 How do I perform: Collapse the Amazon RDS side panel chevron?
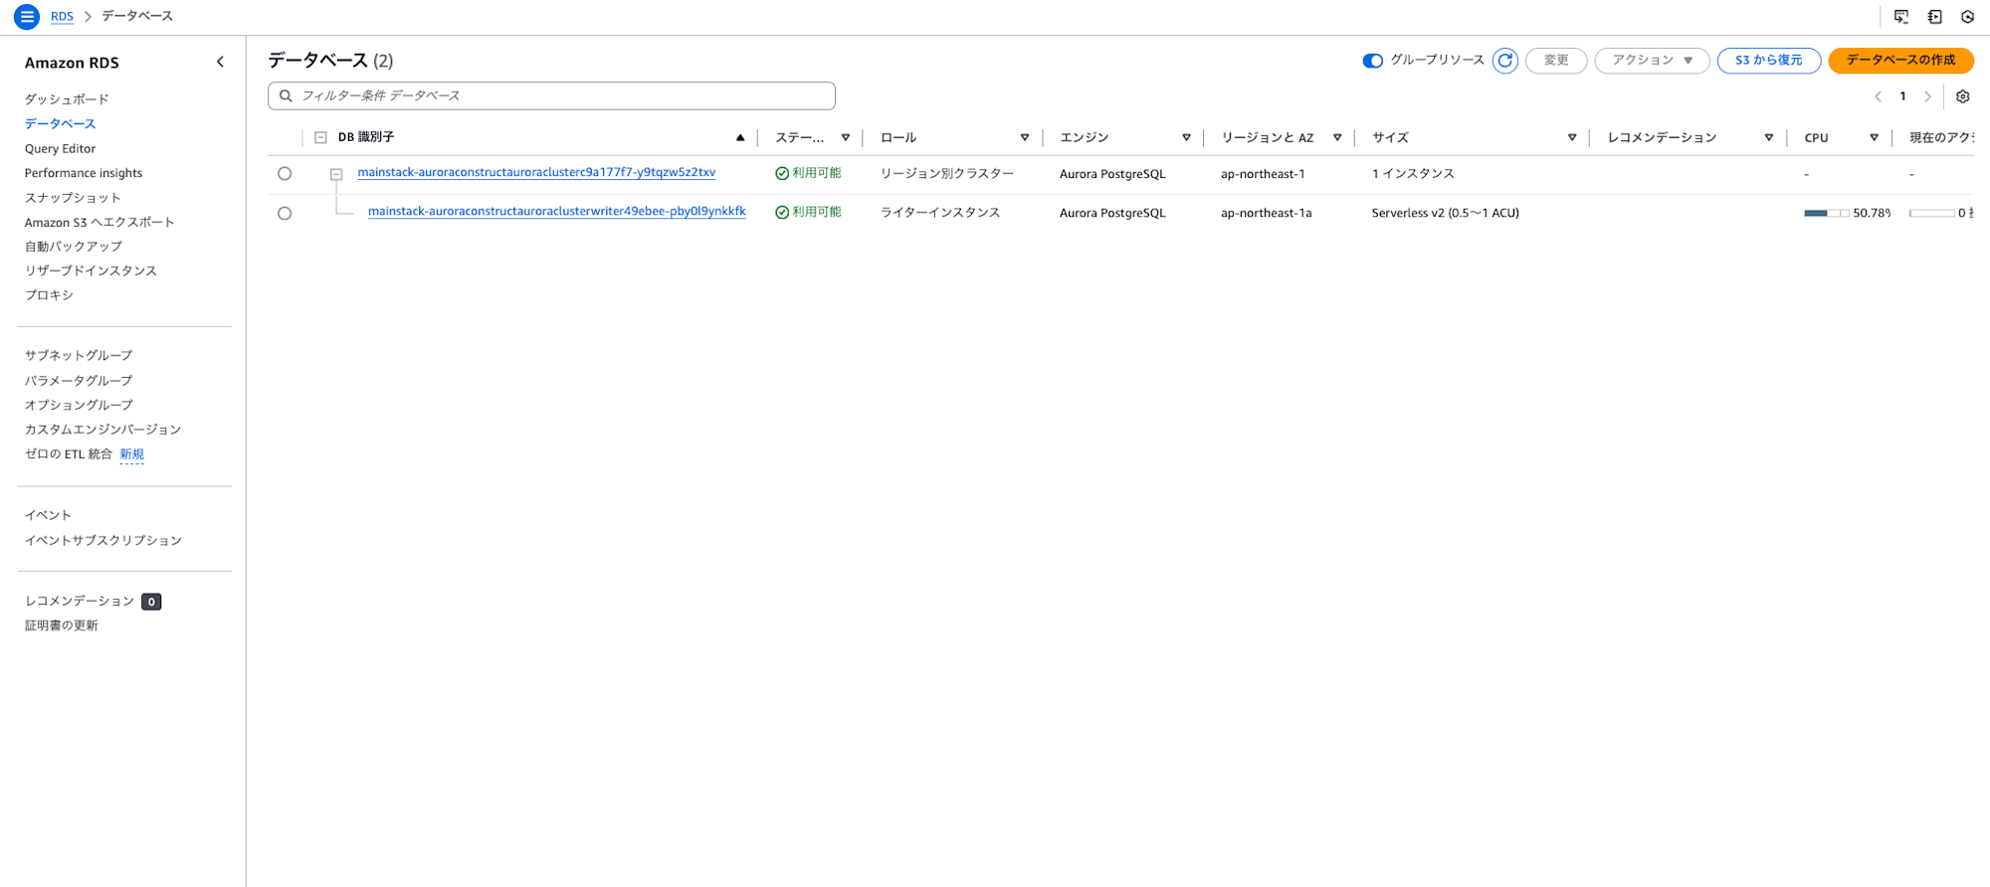(220, 62)
